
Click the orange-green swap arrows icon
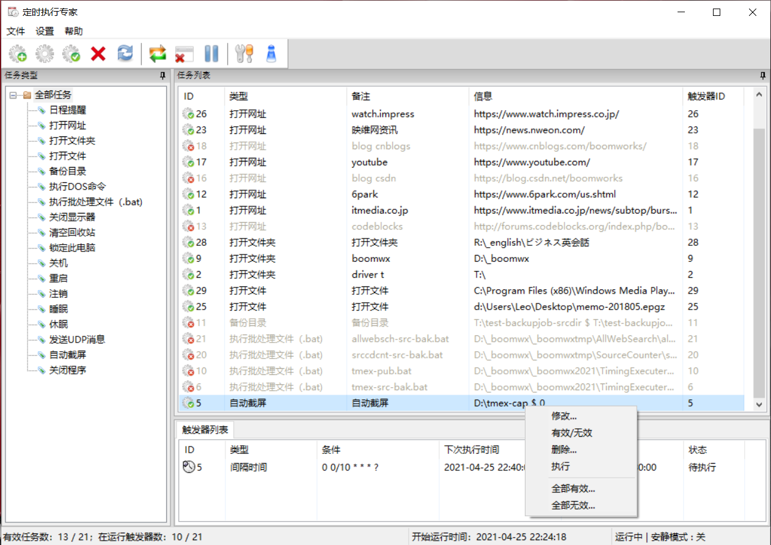coord(158,54)
